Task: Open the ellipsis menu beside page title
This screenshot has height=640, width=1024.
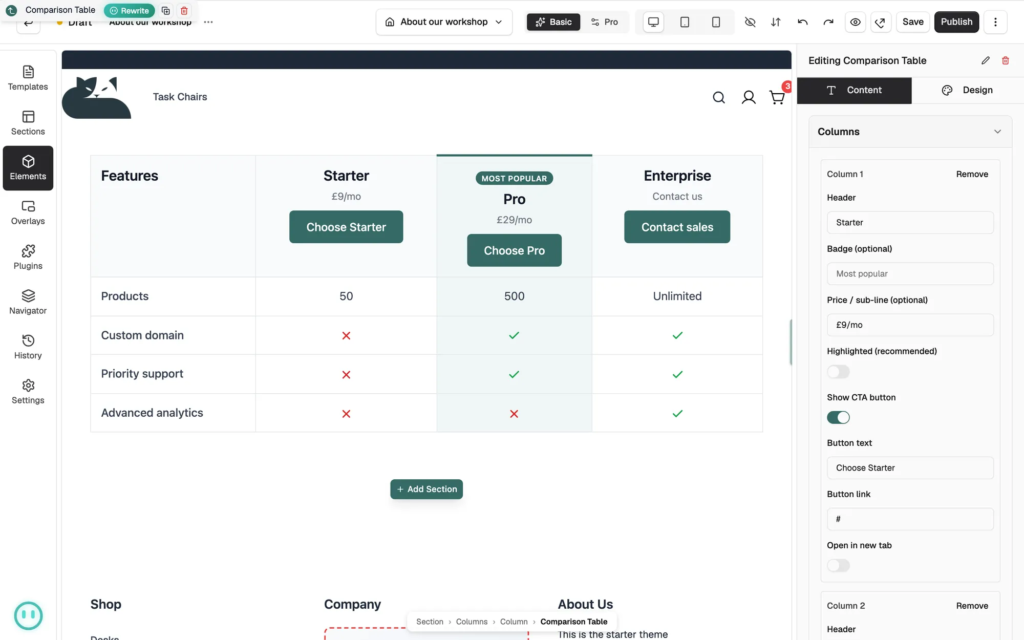Action: coord(208,22)
